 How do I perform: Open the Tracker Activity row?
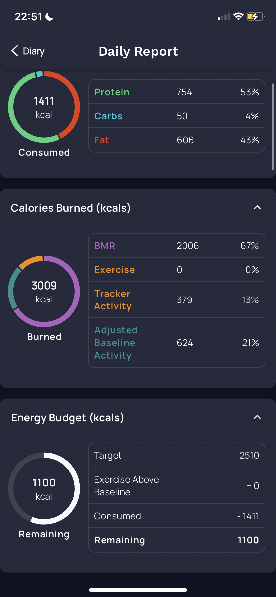point(177,299)
